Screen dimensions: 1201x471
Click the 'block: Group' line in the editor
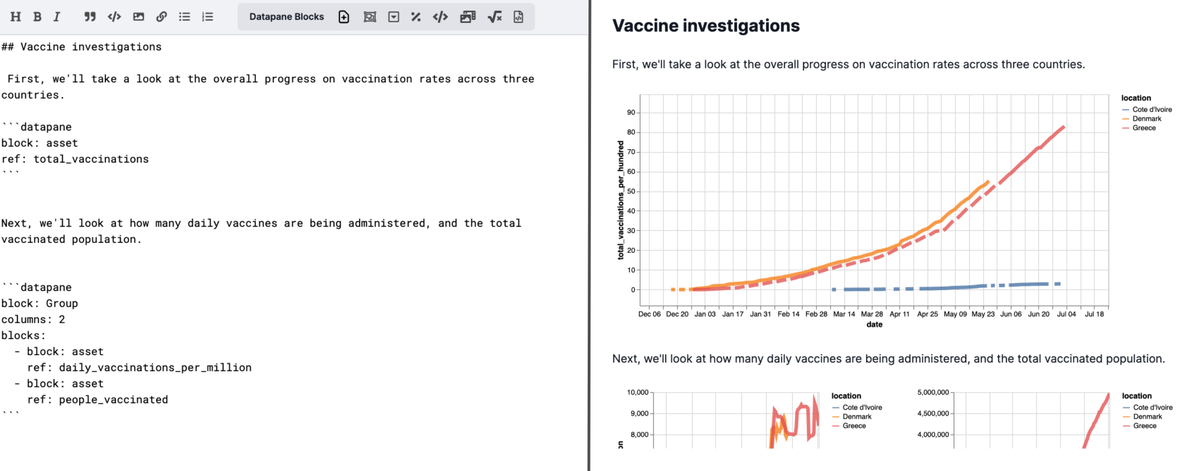pos(40,303)
